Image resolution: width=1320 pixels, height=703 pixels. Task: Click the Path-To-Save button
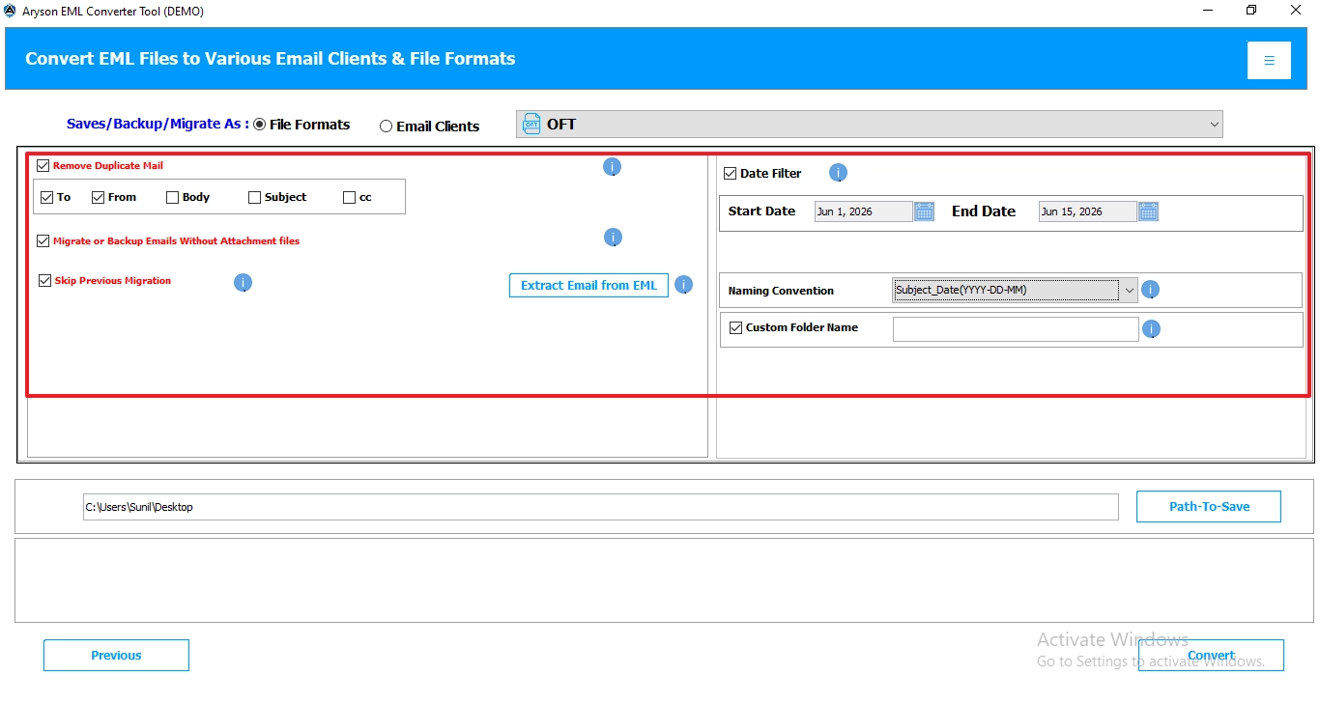[x=1209, y=506]
